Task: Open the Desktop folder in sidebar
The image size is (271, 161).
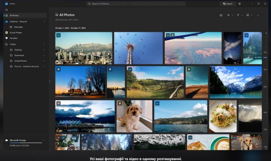Action: [18, 50]
